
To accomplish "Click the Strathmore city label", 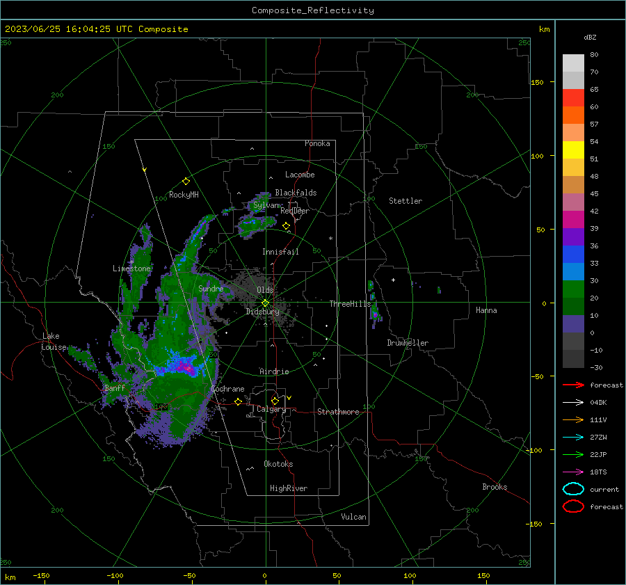I will point(338,412).
